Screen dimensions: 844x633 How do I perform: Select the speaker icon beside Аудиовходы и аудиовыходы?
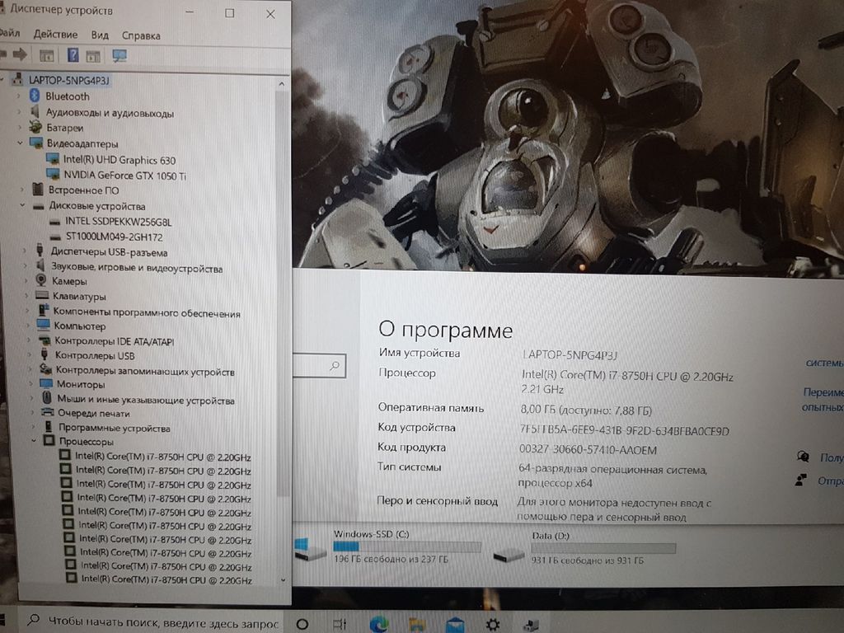coord(35,112)
